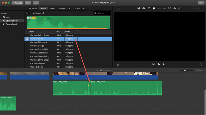Select the 25.0s IMG_0390 audio clip
Viewport: 206px width, 115px height.
tap(126, 88)
